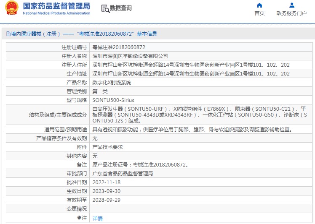Click the 有效期至 label

(77, 200)
